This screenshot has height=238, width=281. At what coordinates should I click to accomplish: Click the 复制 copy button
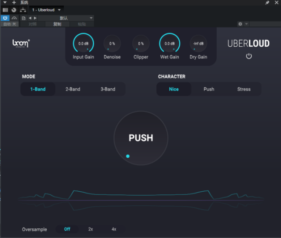pyautogui.click(x=57, y=24)
